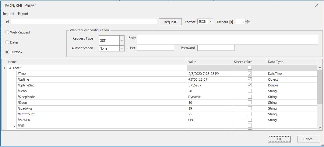The height and width of the screenshot is (147, 324).
Task: Click into the Body text field
Action: tap(227, 40)
